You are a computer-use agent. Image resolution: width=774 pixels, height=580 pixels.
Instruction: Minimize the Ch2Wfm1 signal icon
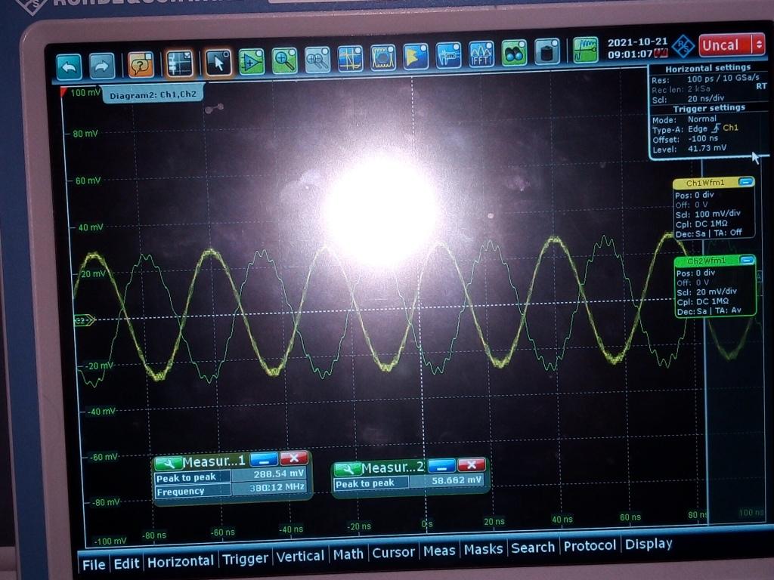point(748,260)
